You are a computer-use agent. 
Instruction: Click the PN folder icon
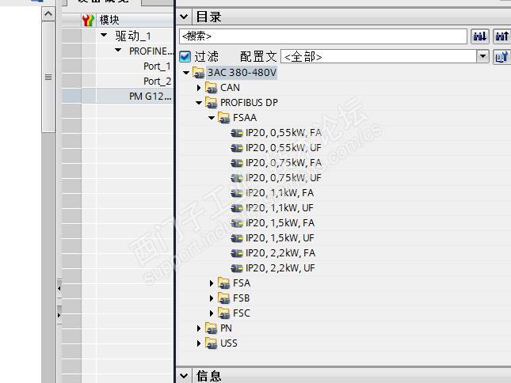[x=212, y=328]
